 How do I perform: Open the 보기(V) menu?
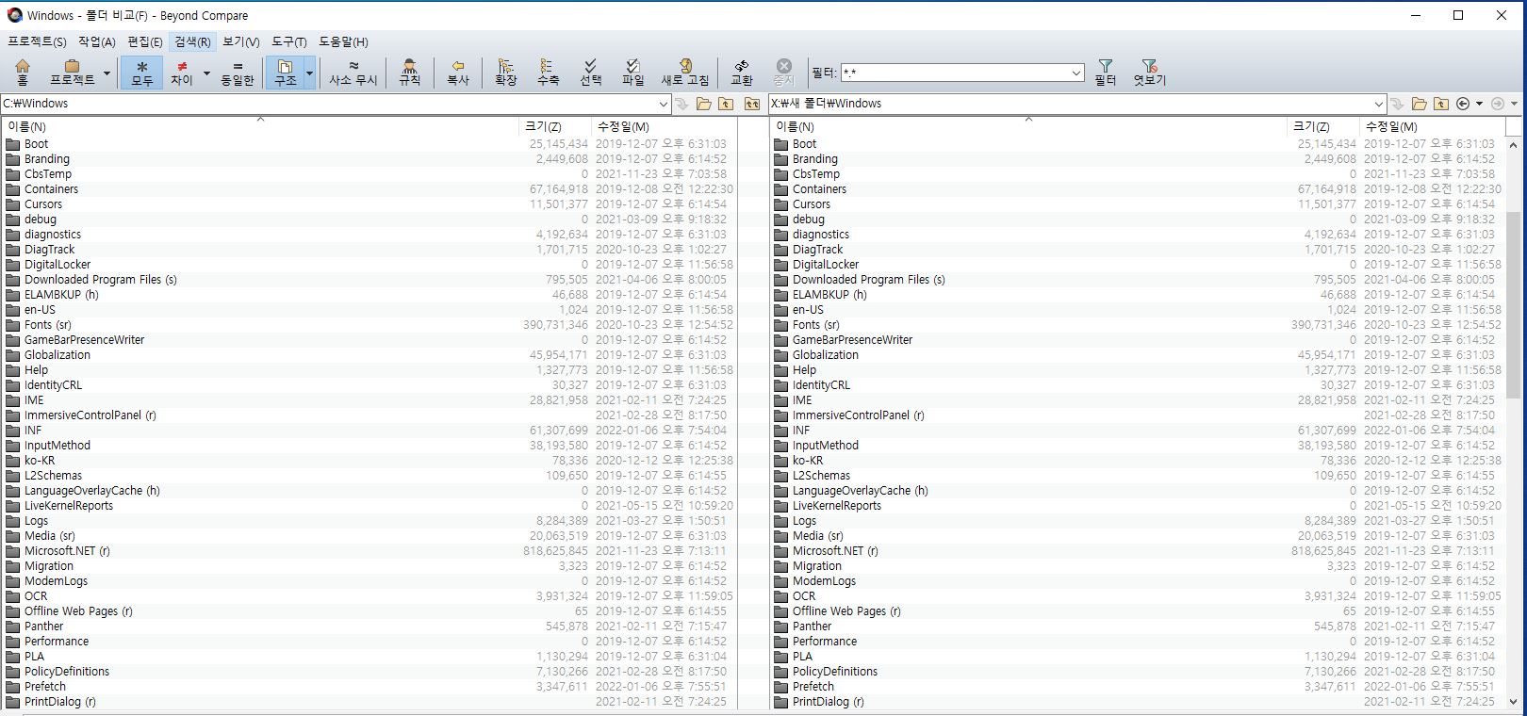[241, 41]
